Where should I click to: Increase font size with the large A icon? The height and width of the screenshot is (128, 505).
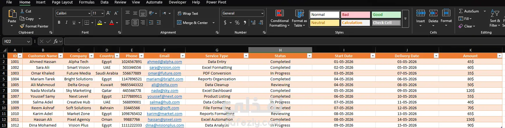click(108, 13)
